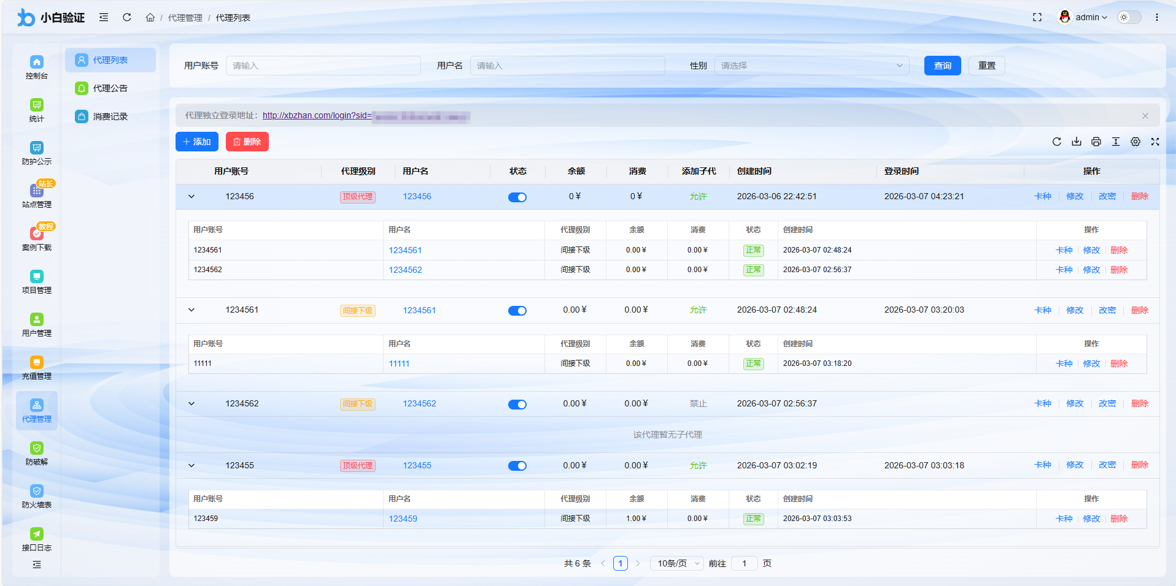Toggle the status switch of agent 123455
Viewport: 1176px width, 586px height.
[517, 465]
